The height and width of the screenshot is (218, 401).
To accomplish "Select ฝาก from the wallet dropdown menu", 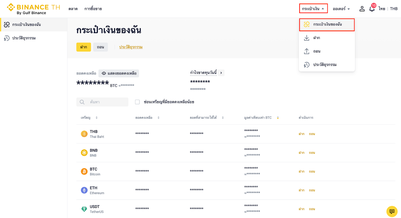I will pos(317,38).
